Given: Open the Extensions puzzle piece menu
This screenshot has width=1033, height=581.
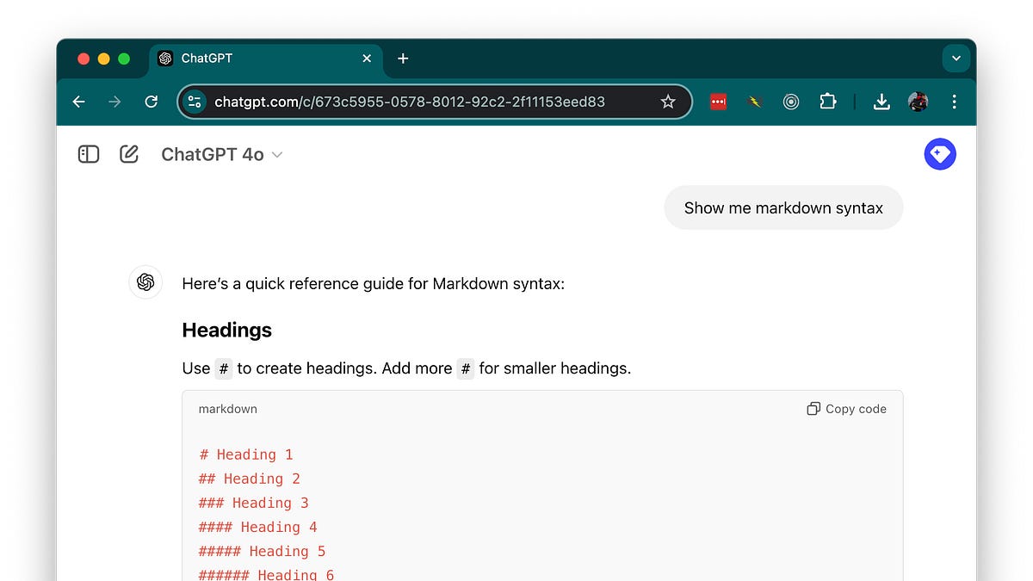Looking at the screenshot, I should (x=827, y=102).
